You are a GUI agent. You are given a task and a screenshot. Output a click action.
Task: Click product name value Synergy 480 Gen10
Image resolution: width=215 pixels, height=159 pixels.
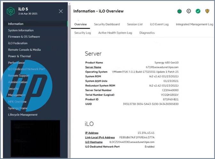click(166, 63)
